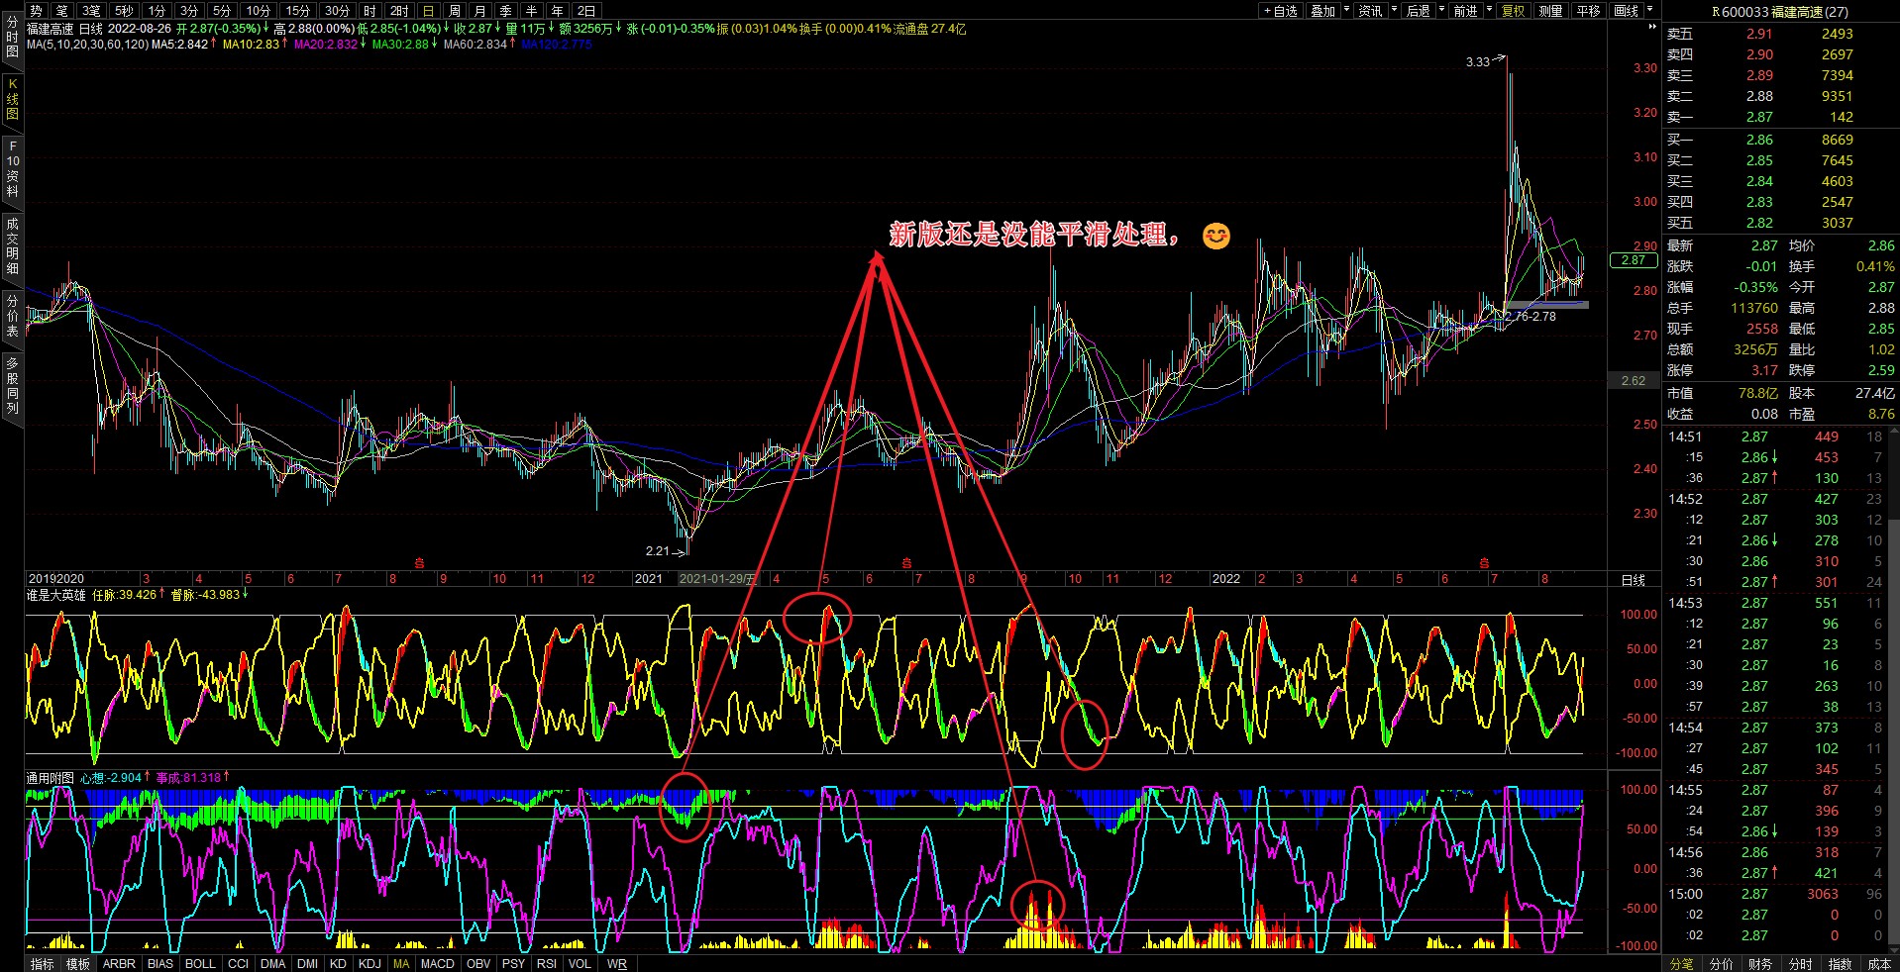Screen dimensions: 1900x972
Task: Open the 资讯 news button
Action: coord(1370,11)
